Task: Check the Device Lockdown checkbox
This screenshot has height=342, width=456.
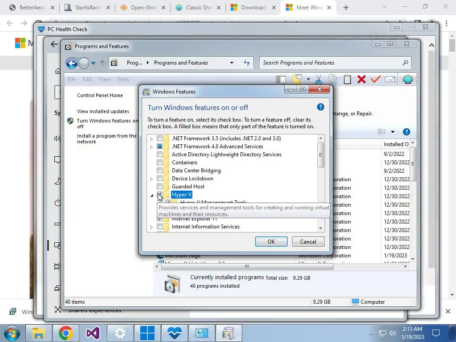Action: (159, 178)
